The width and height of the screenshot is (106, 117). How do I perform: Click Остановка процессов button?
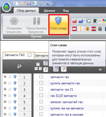[14, 25]
